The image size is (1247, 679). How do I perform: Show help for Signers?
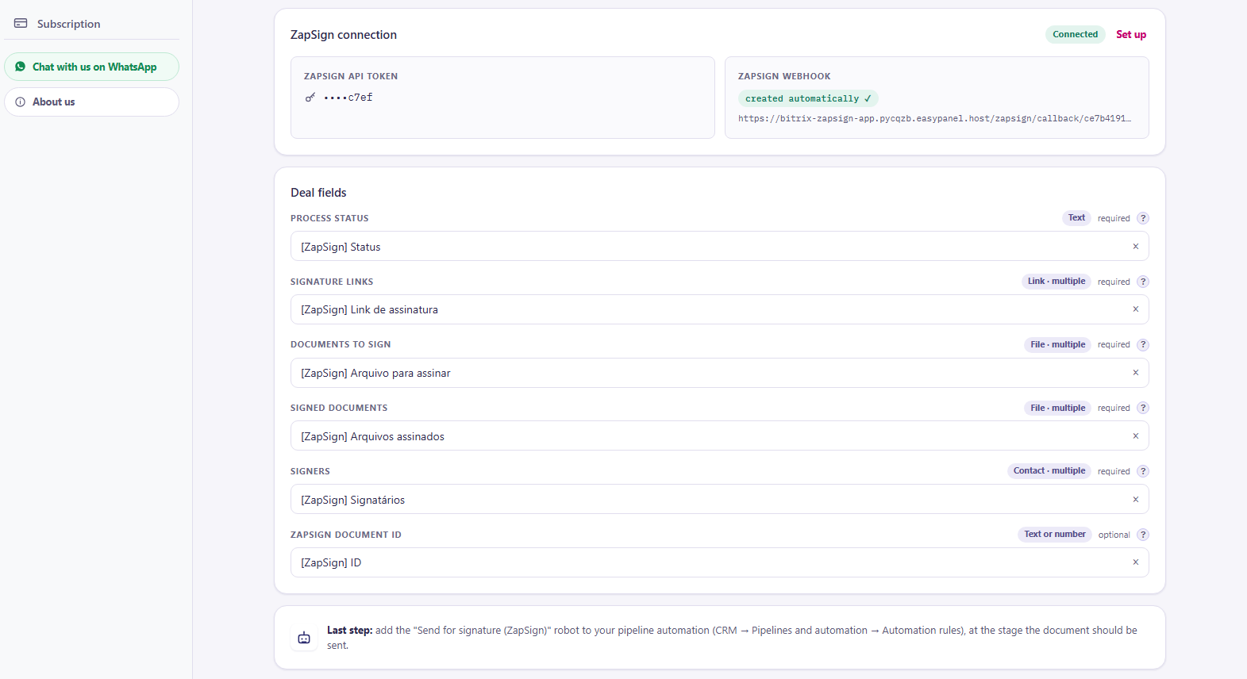point(1143,471)
